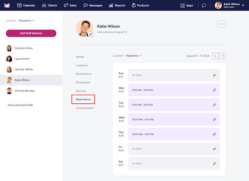
Task: Edit Saturday 8/17 shifts pencil
Action: tap(214, 164)
